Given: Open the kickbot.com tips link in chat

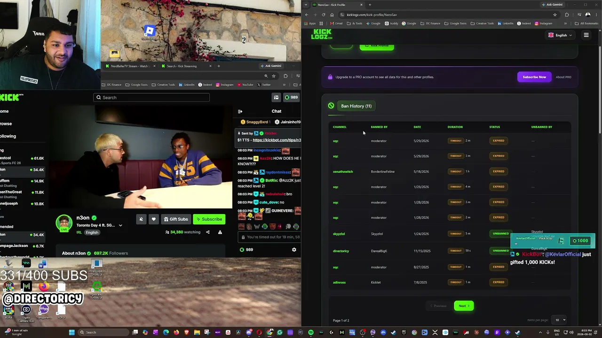Looking at the screenshot, I should tap(277, 140).
